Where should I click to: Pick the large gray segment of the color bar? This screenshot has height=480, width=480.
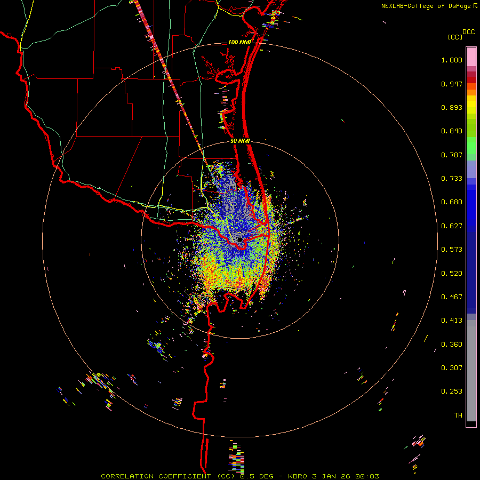pyautogui.click(x=471, y=371)
